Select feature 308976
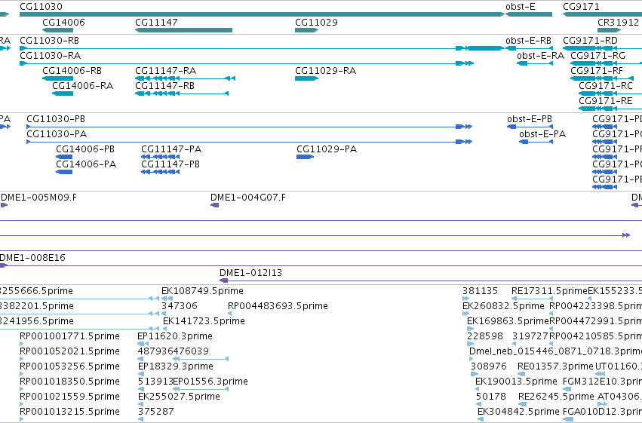 474,374
